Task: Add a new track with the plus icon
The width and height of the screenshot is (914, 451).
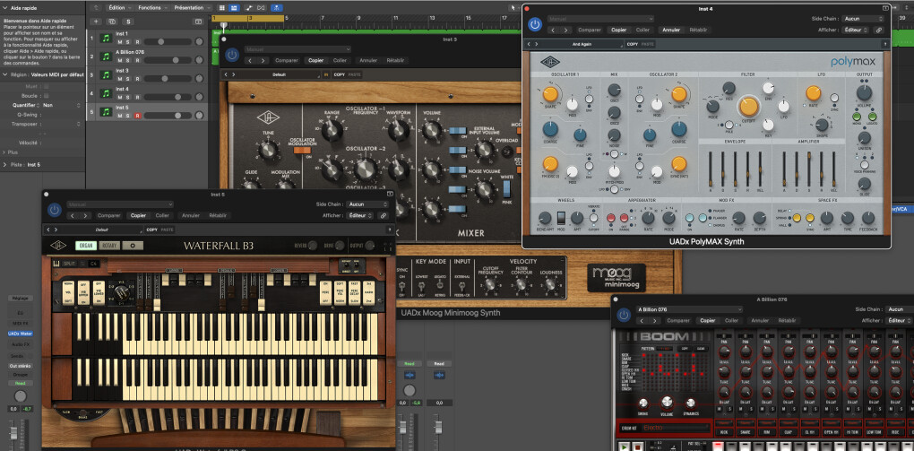Action: coord(97,22)
